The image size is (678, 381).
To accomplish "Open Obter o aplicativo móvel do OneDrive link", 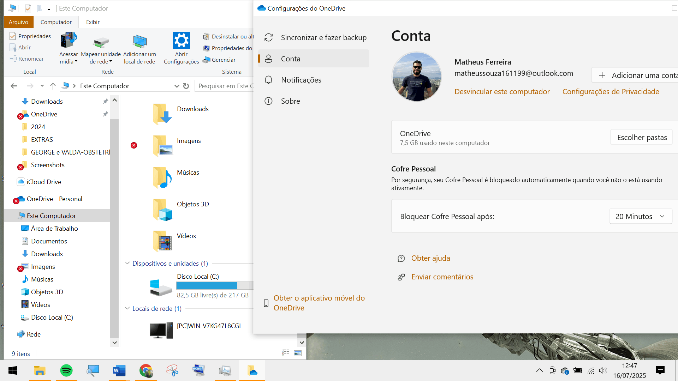I will point(319,303).
